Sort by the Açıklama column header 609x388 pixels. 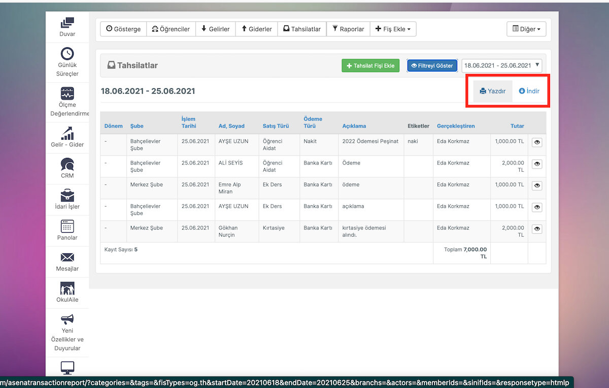[x=354, y=126]
